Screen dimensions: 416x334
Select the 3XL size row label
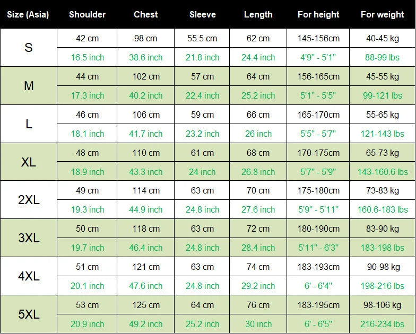tap(29, 238)
